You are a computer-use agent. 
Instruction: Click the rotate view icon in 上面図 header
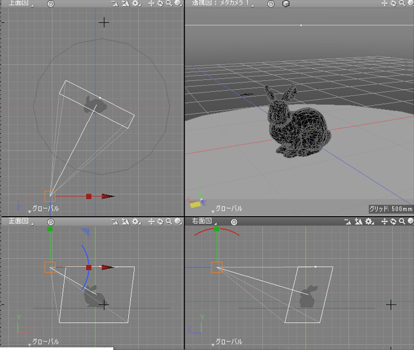click(x=160, y=3)
